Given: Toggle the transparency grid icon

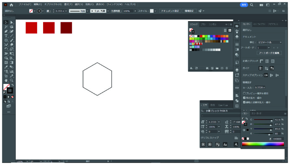Looking at the screenshot, I should tap(273, 61).
